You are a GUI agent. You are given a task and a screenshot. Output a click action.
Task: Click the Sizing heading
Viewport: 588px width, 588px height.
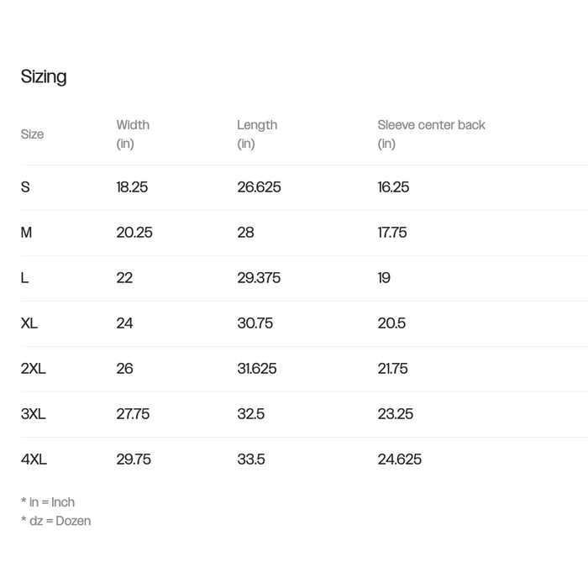tap(44, 76)
